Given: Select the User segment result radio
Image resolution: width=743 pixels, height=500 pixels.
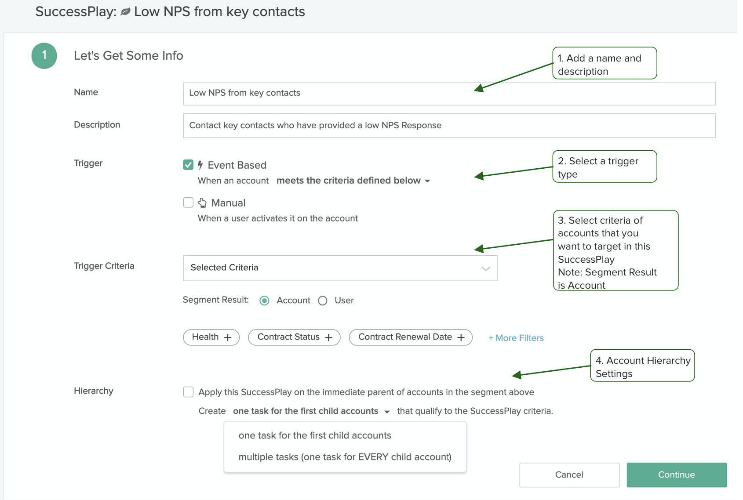Looking at the screenshot, I should [323, 301].
